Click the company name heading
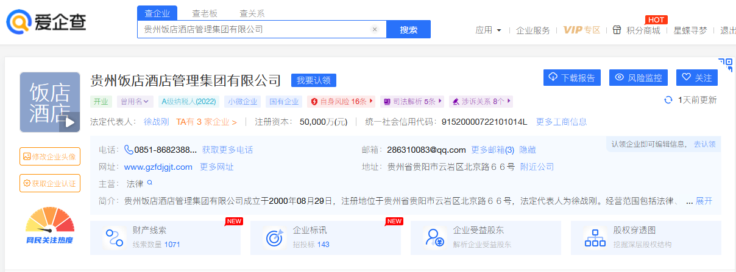The height and width of the screenshot is (272, 736). point(186,80)
